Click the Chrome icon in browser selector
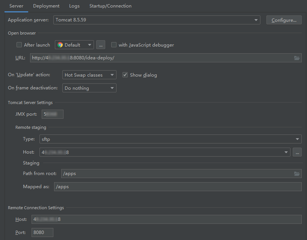This screenshot has height=240, width=307. 60,45
